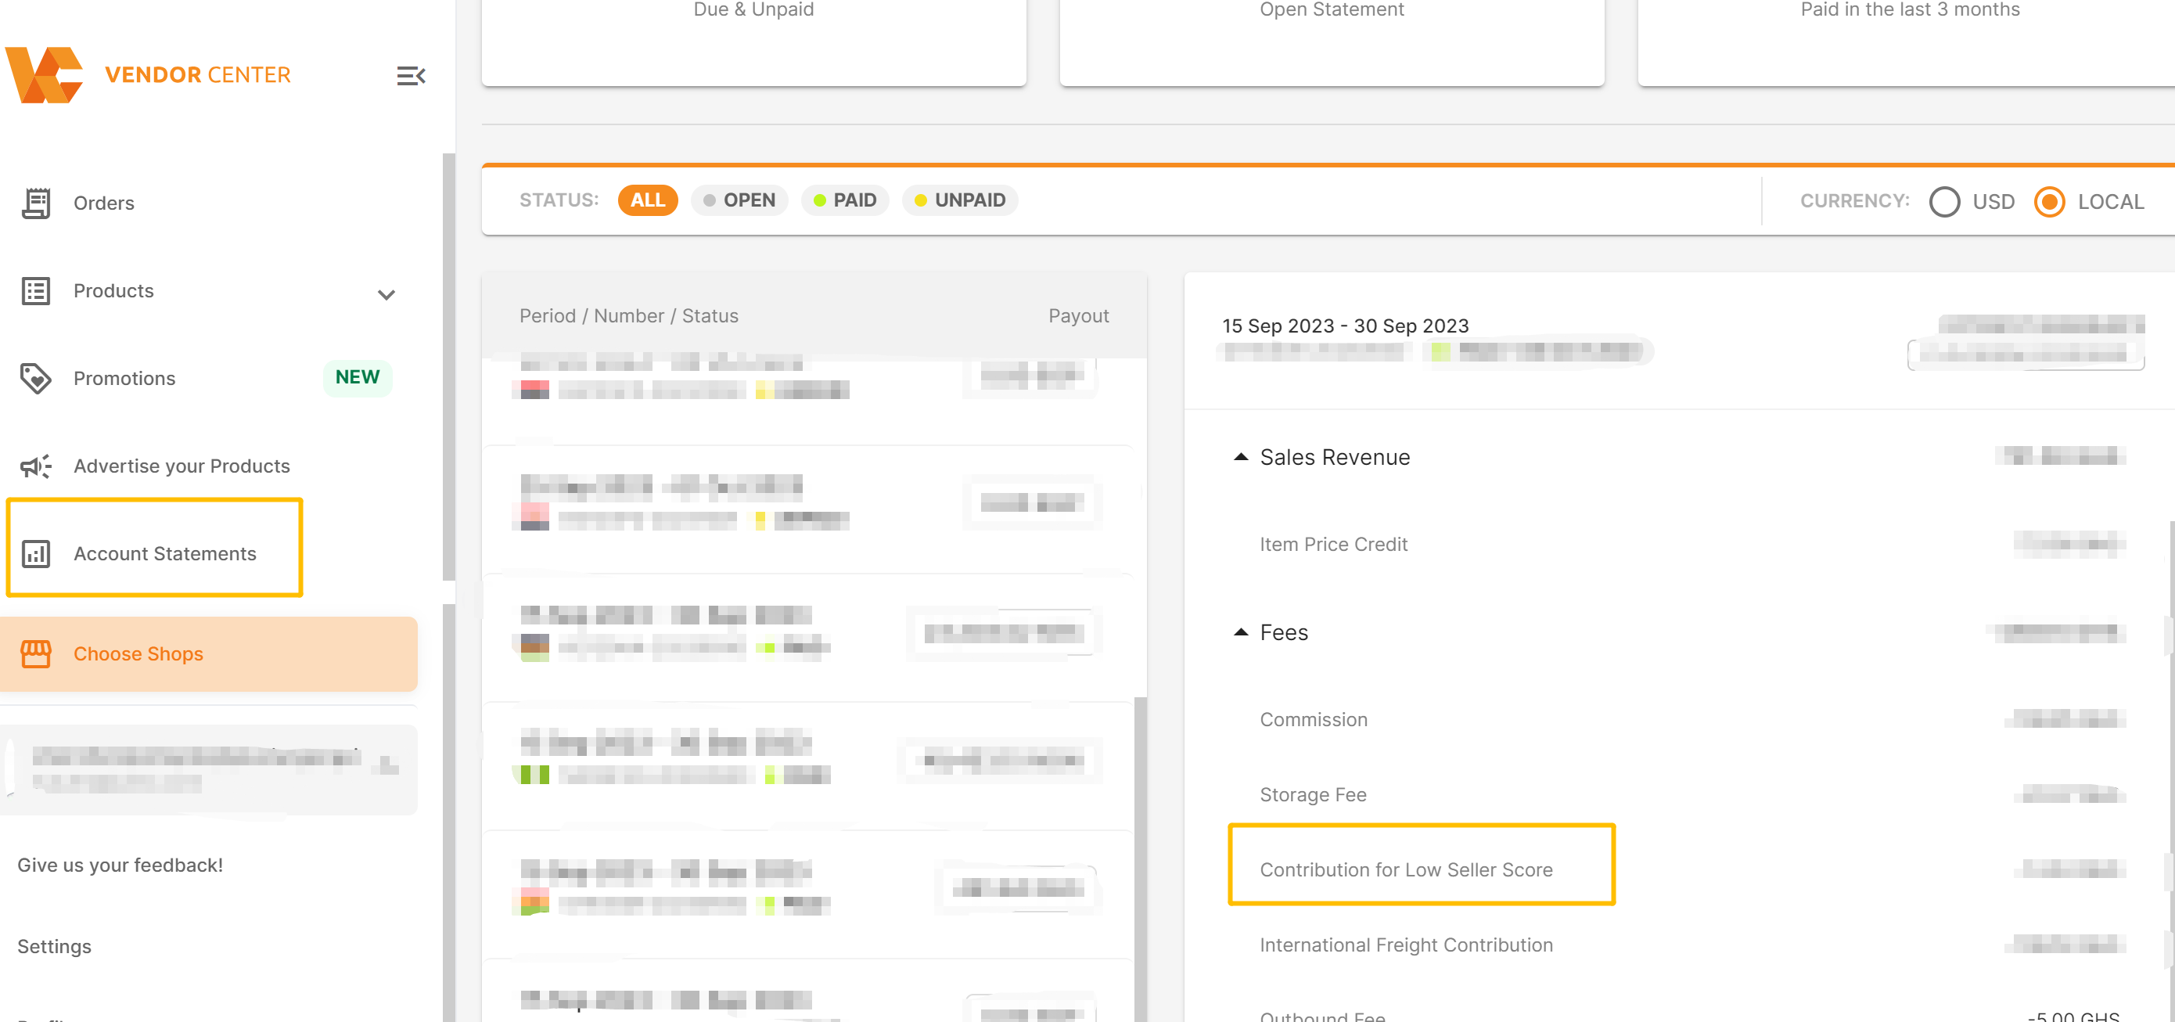The height and width of the screenshot is (1022, 2175).
Task: Expand the Products menu chevron
Action: (386, 295)
